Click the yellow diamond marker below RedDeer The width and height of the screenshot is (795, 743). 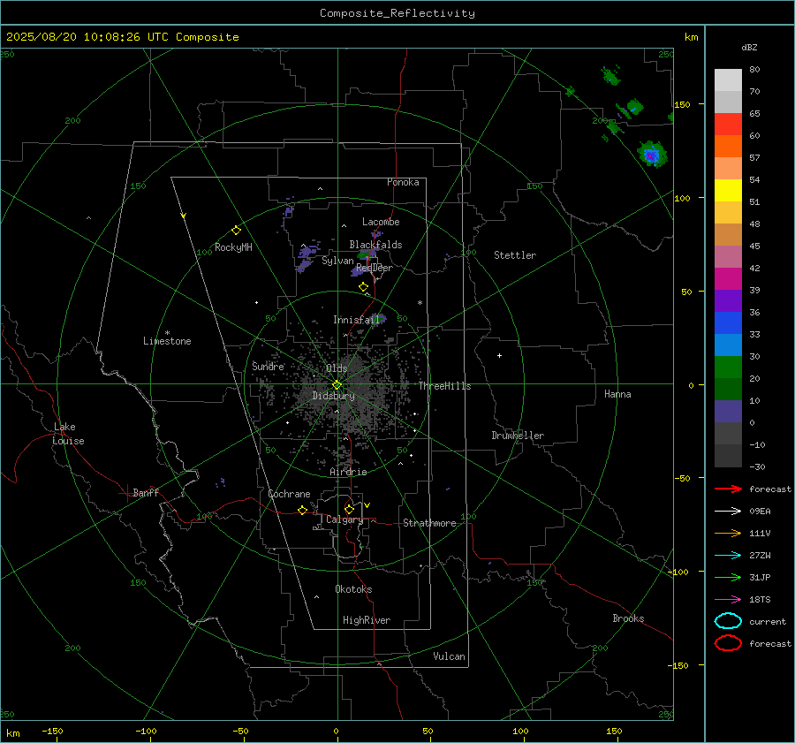(363, 287)
